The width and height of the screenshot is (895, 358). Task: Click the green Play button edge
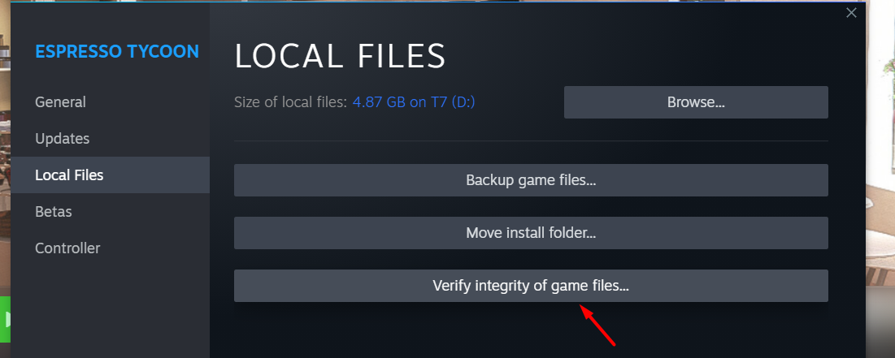pyautogui.click(x=5, y=319)
